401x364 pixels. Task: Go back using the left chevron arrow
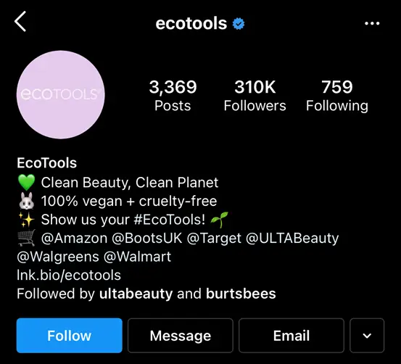(20, 21)
